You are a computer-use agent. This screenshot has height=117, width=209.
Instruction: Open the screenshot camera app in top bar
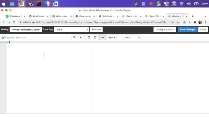56,4
